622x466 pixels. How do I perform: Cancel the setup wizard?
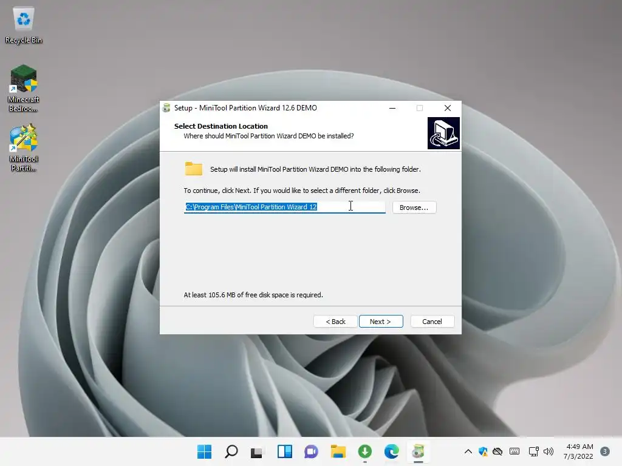[x=432, y=322]
